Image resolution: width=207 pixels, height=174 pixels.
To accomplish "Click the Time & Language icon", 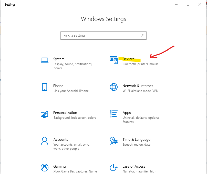I will coord(114,141).
